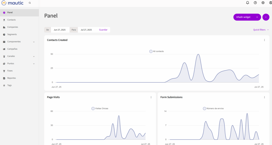Open the search magnifier in header

30,3
